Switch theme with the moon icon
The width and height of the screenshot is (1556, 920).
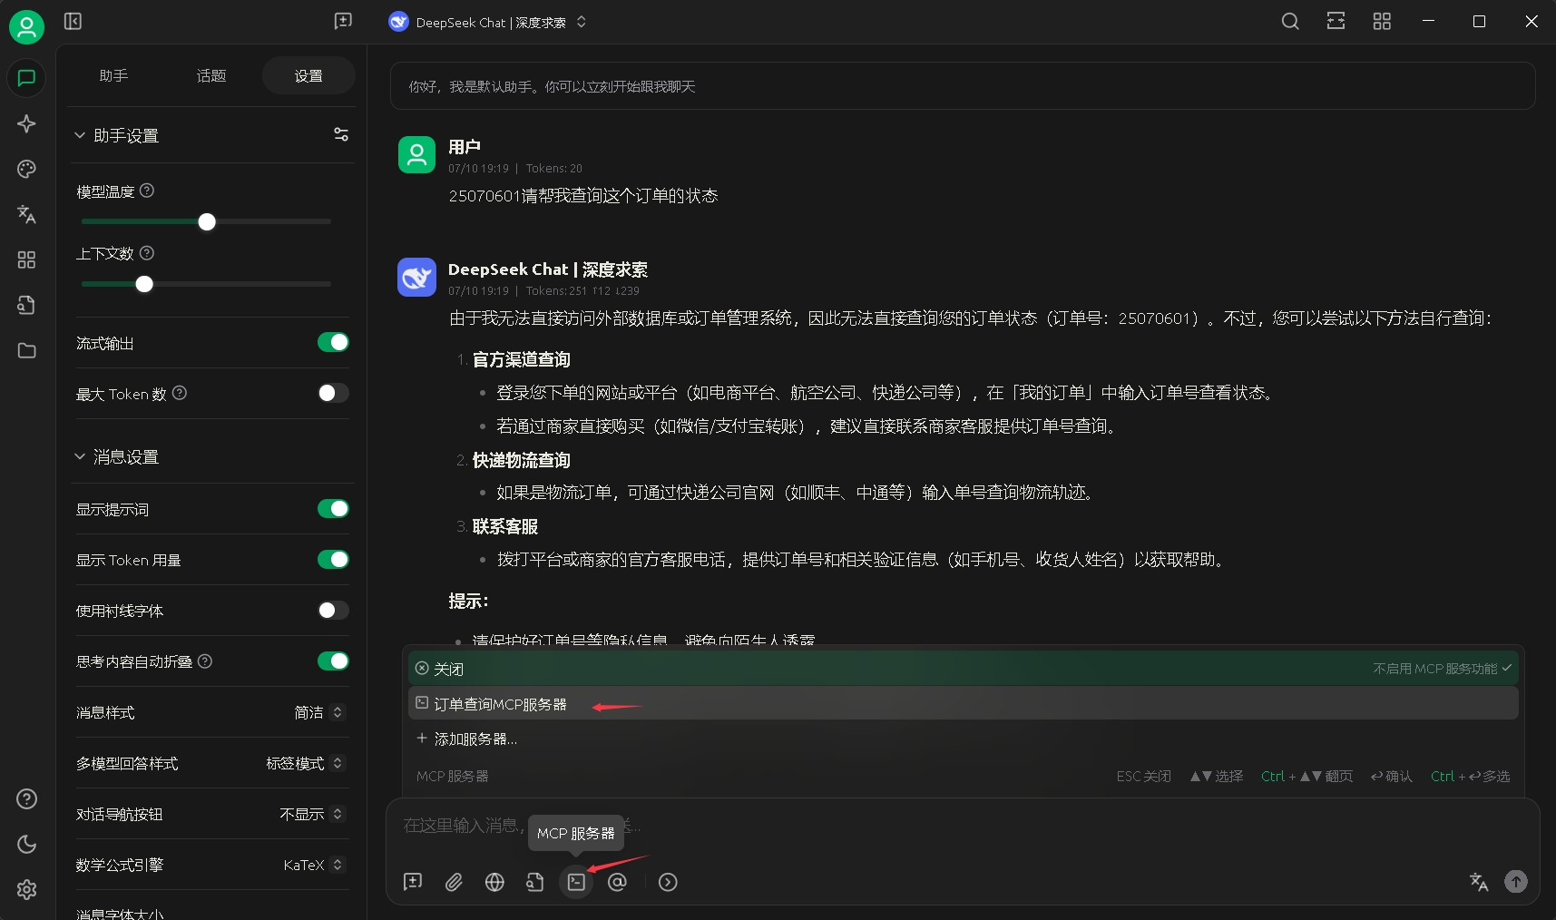(x=26, y=844)
